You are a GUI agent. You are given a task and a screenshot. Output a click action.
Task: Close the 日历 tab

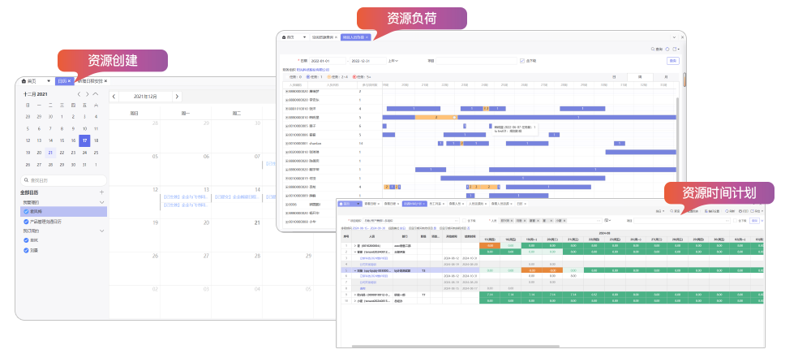[71, 81]
